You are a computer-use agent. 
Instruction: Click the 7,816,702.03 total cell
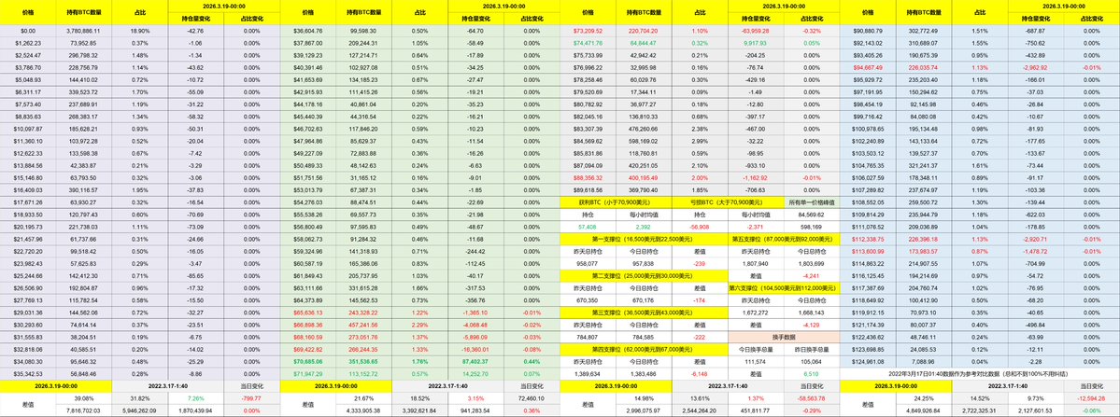pos(84,409)
